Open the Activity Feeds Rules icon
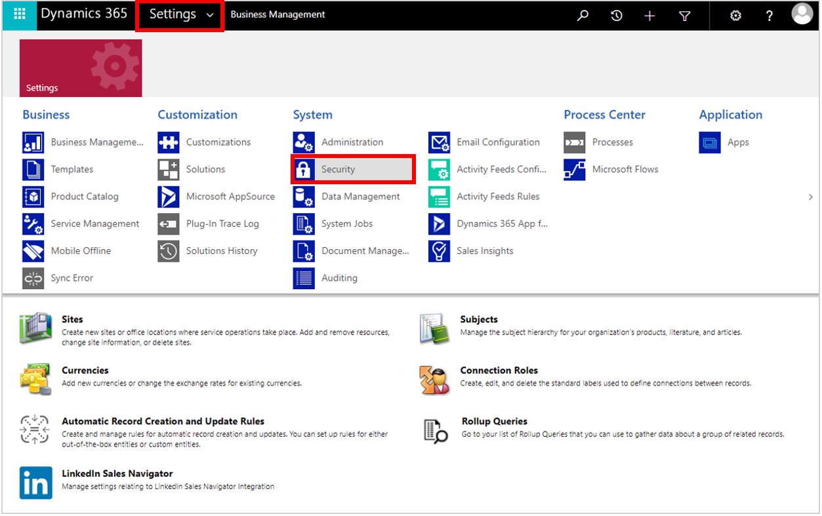Viewport: 822px width, 516px height. 440,197
